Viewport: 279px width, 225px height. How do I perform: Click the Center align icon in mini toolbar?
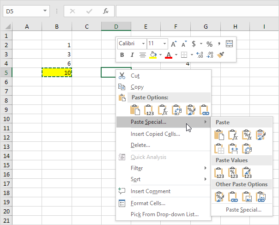click(x=143, y=55)
